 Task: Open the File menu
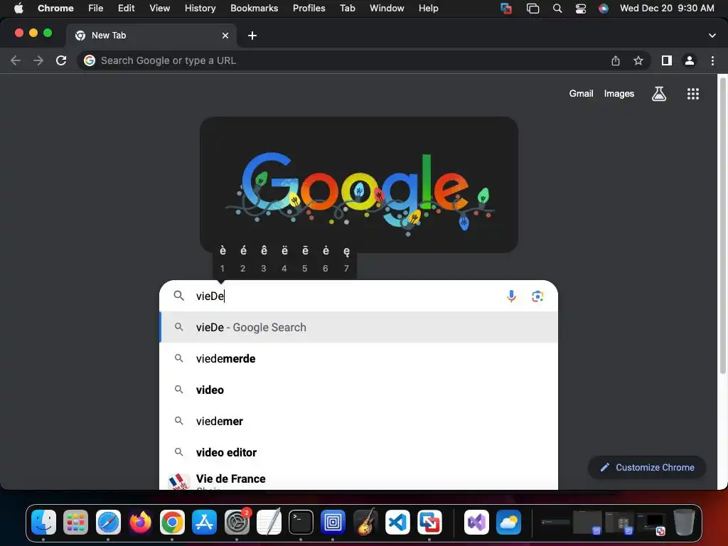point(96,9)
